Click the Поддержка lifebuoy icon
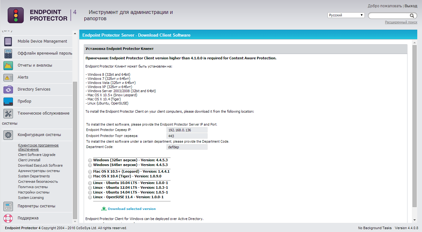This screenshot has width=422, height=232. click(8, 218)
